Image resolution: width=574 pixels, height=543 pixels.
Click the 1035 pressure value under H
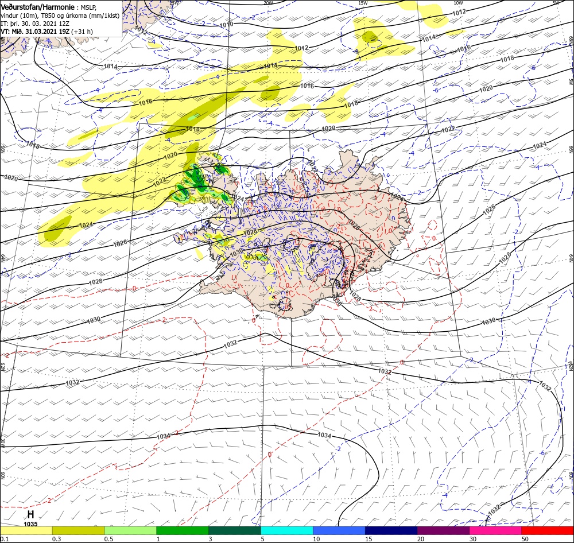[x=31, y=524]
